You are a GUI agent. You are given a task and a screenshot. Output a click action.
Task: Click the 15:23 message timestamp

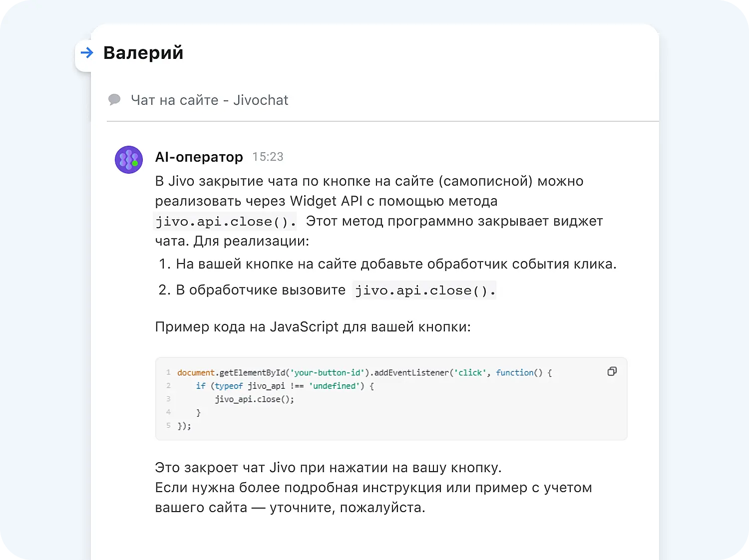[x=268, y=157]
